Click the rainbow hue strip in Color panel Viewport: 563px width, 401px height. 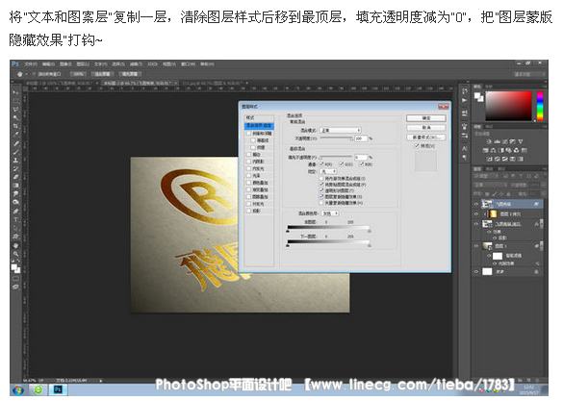(x=540, y=106)
